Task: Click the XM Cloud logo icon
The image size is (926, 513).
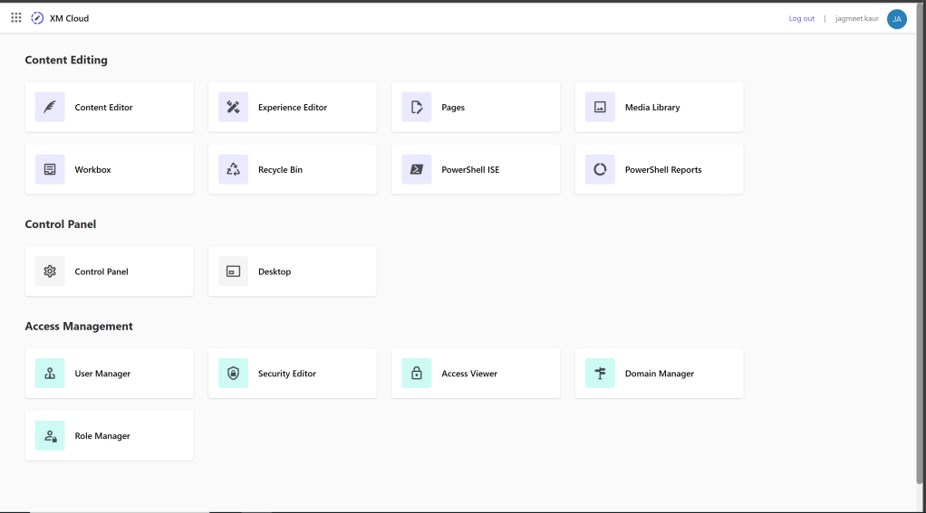Action: click(37, 18)
